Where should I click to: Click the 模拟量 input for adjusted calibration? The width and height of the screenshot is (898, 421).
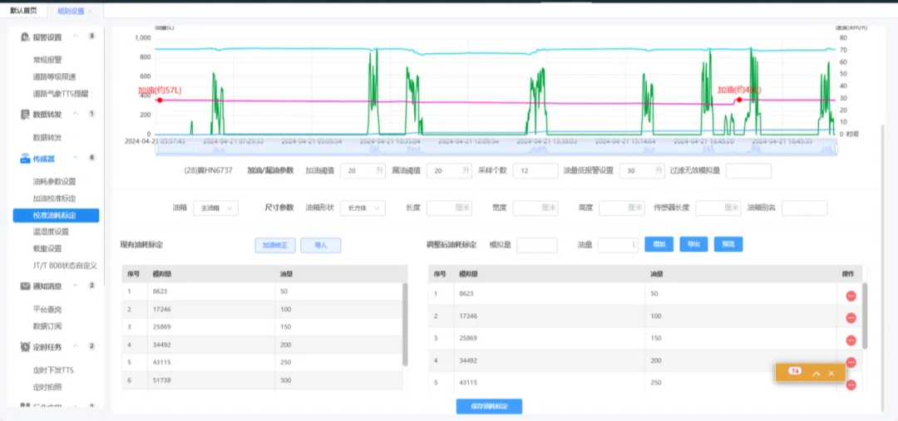(536, 246)
